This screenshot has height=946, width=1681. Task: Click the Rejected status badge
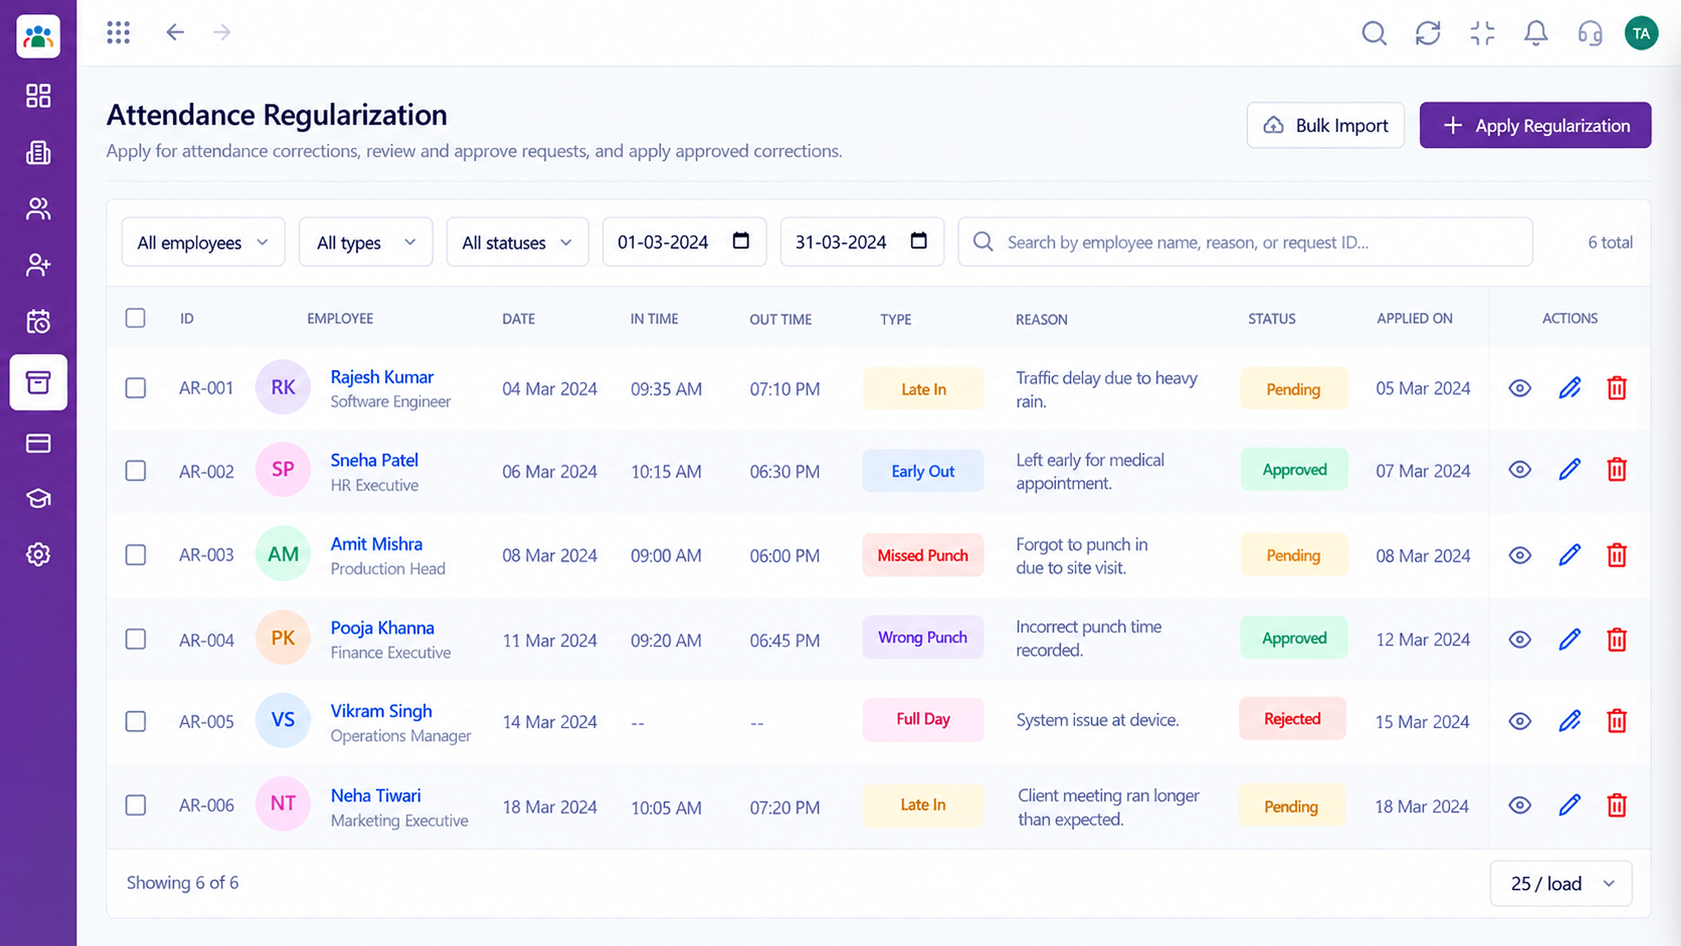(x=1292, y=718)
